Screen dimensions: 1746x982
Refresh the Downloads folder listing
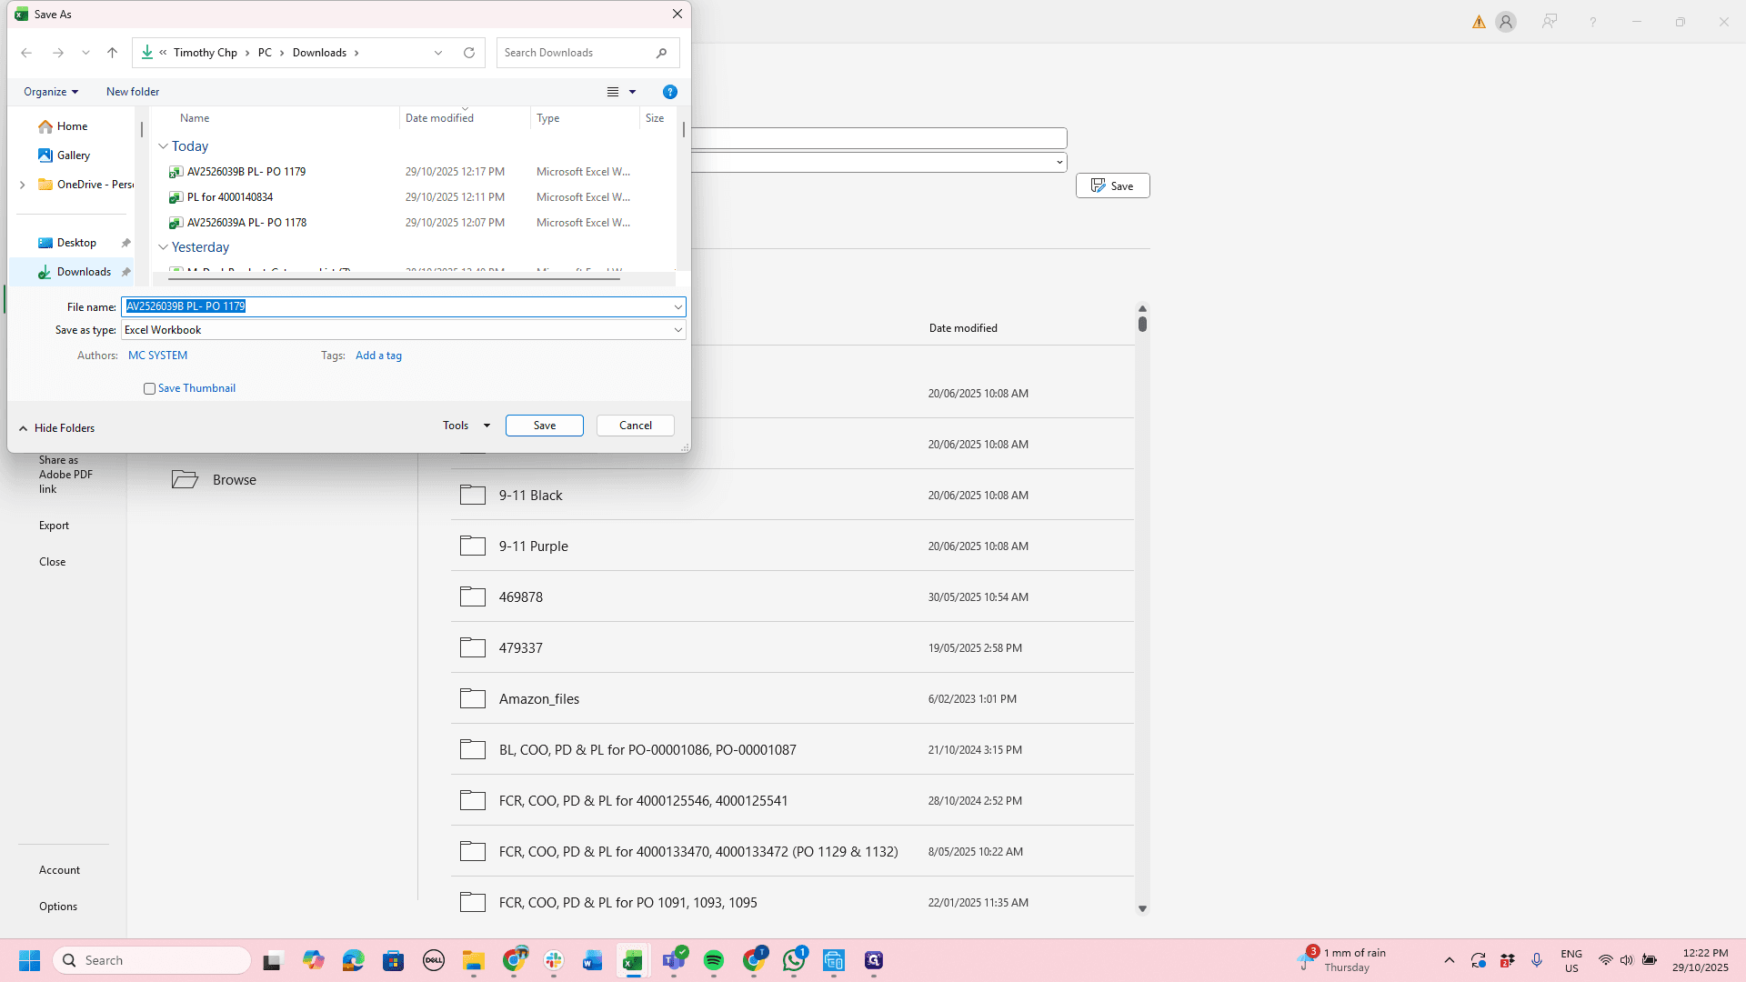[x=469, y=53]
